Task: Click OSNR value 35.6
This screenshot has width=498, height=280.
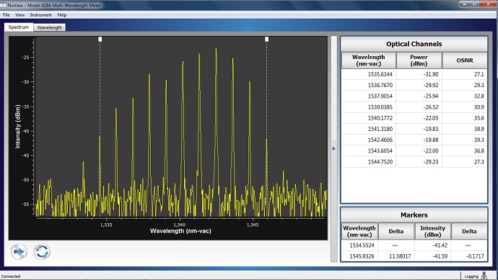Action: tap(479, 118)
